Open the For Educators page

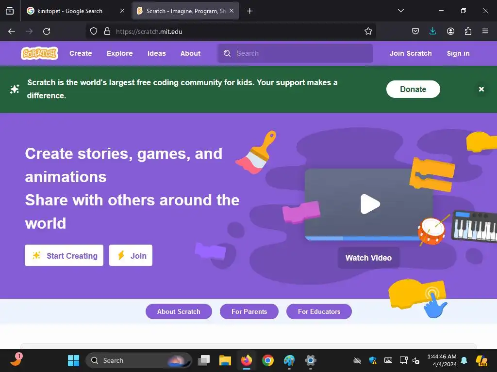point(319,311)
